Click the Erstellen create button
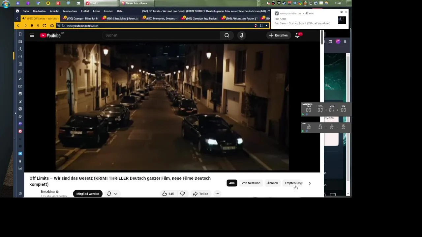 point(279,35)
